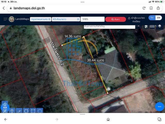Select the circle drawing tool
Screen dimensions: 165x124
40,111
